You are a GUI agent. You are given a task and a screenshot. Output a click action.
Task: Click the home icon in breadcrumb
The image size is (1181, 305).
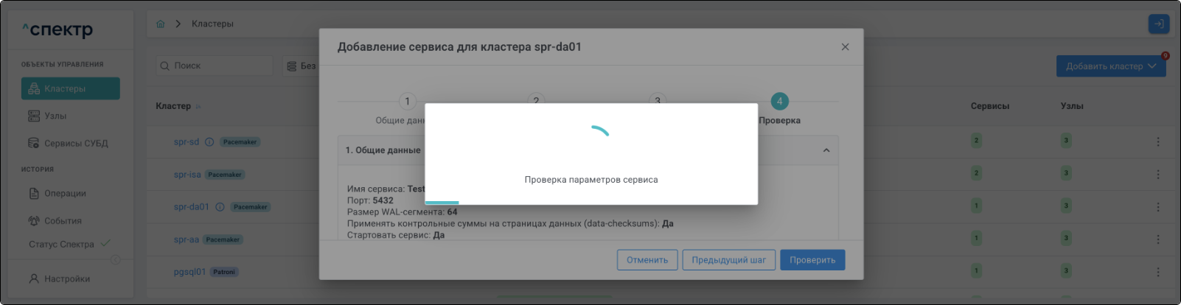(161, 24)
